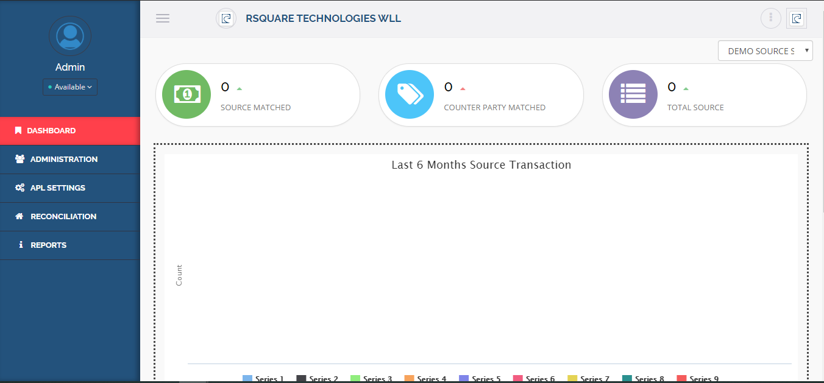824x383 pixels.
Task: Click the top-right corner logo icon
Action: pos(797,18)
